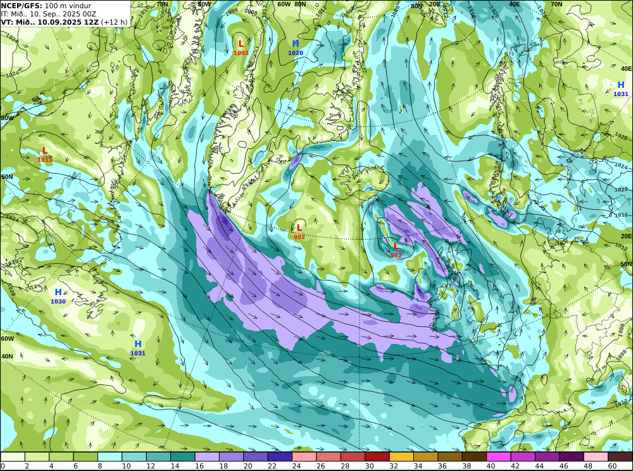The width and height of the screenshot is (633, 471).
Task: Pick the pale yellow 0–2 legend swatch
Action: pos(13,456)
